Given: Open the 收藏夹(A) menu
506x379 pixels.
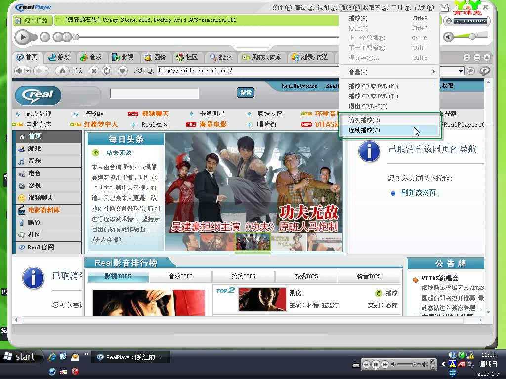Looking at the screenshot, I should point(376,8).
